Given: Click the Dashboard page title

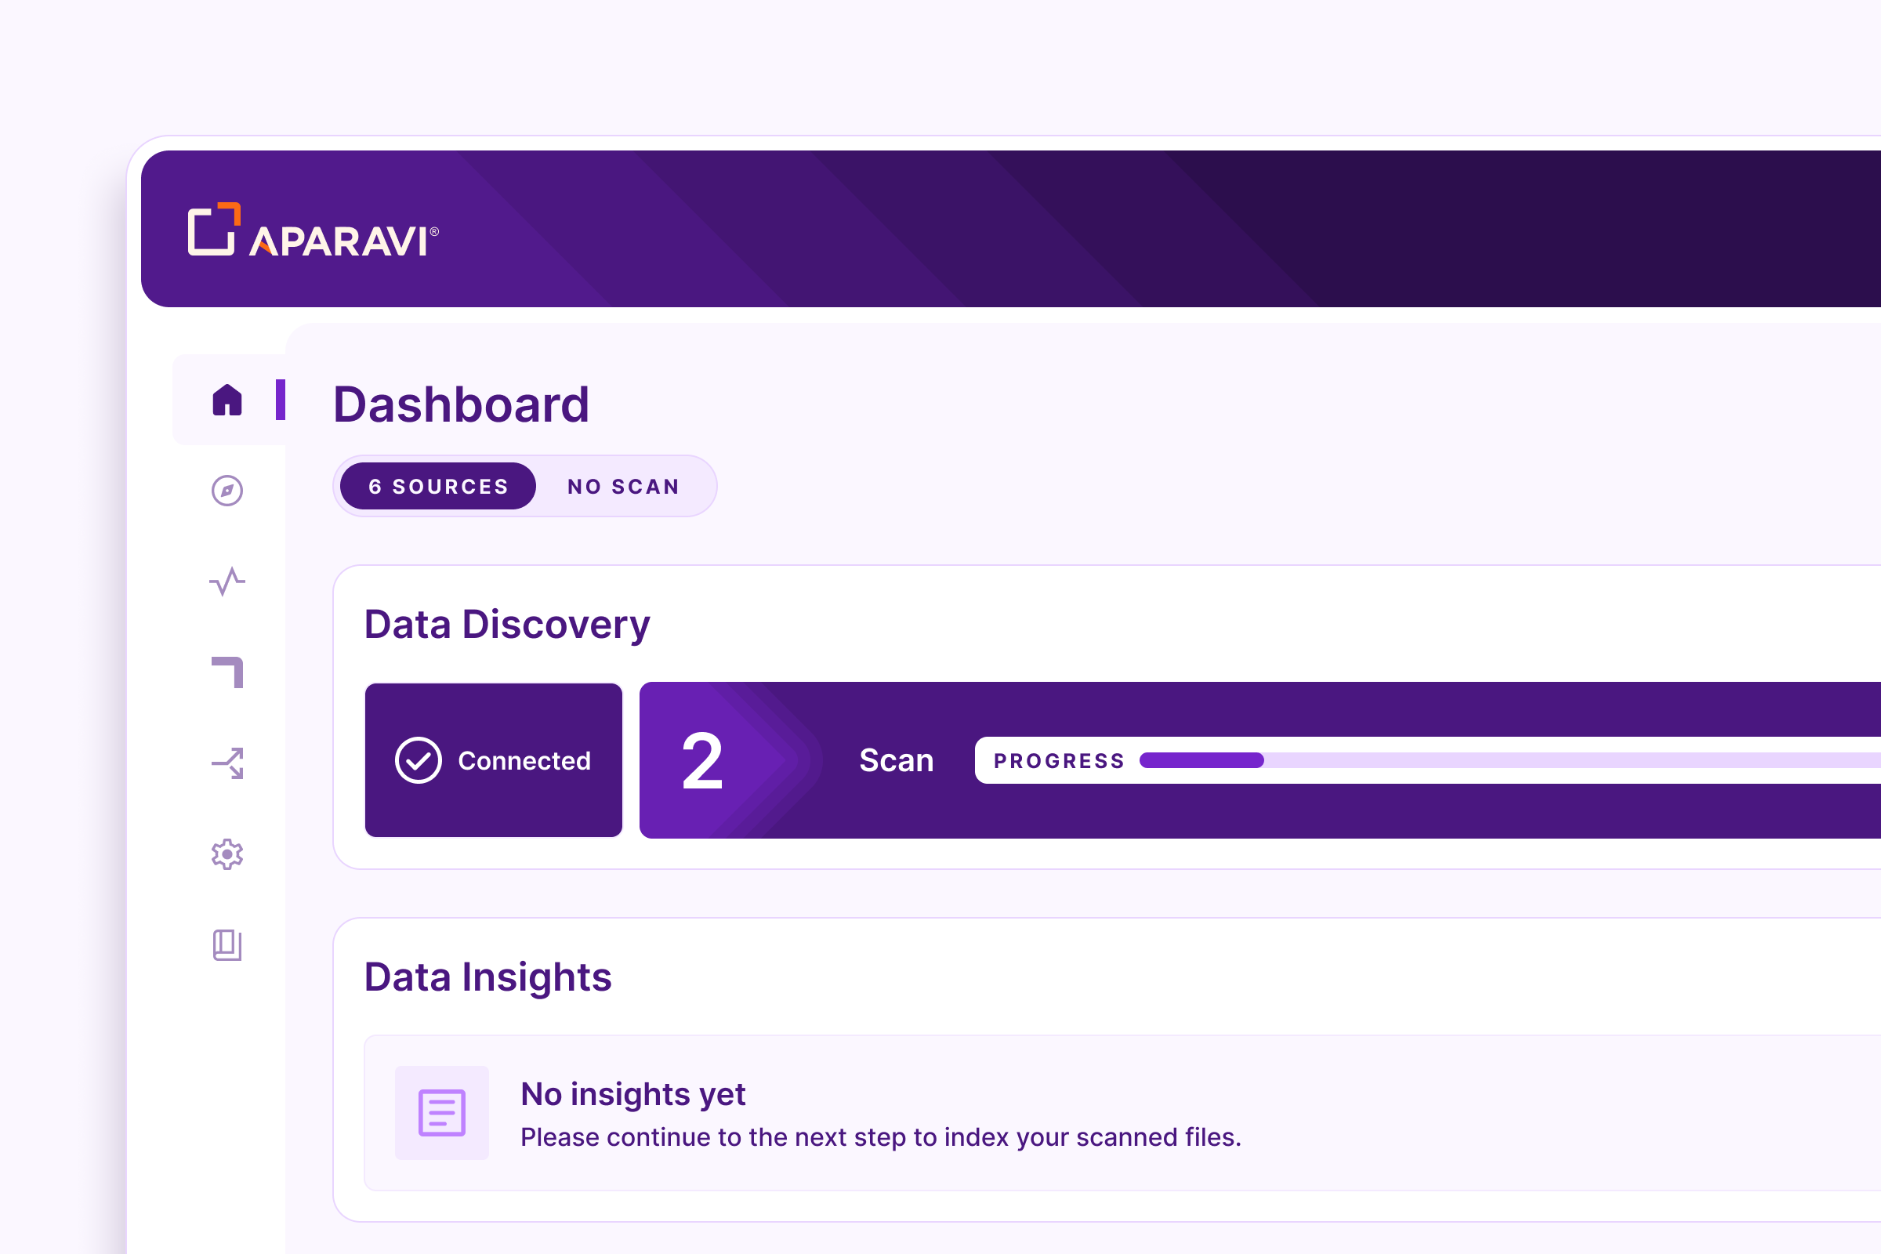Looking at the screenshot, I should (462, 404).
